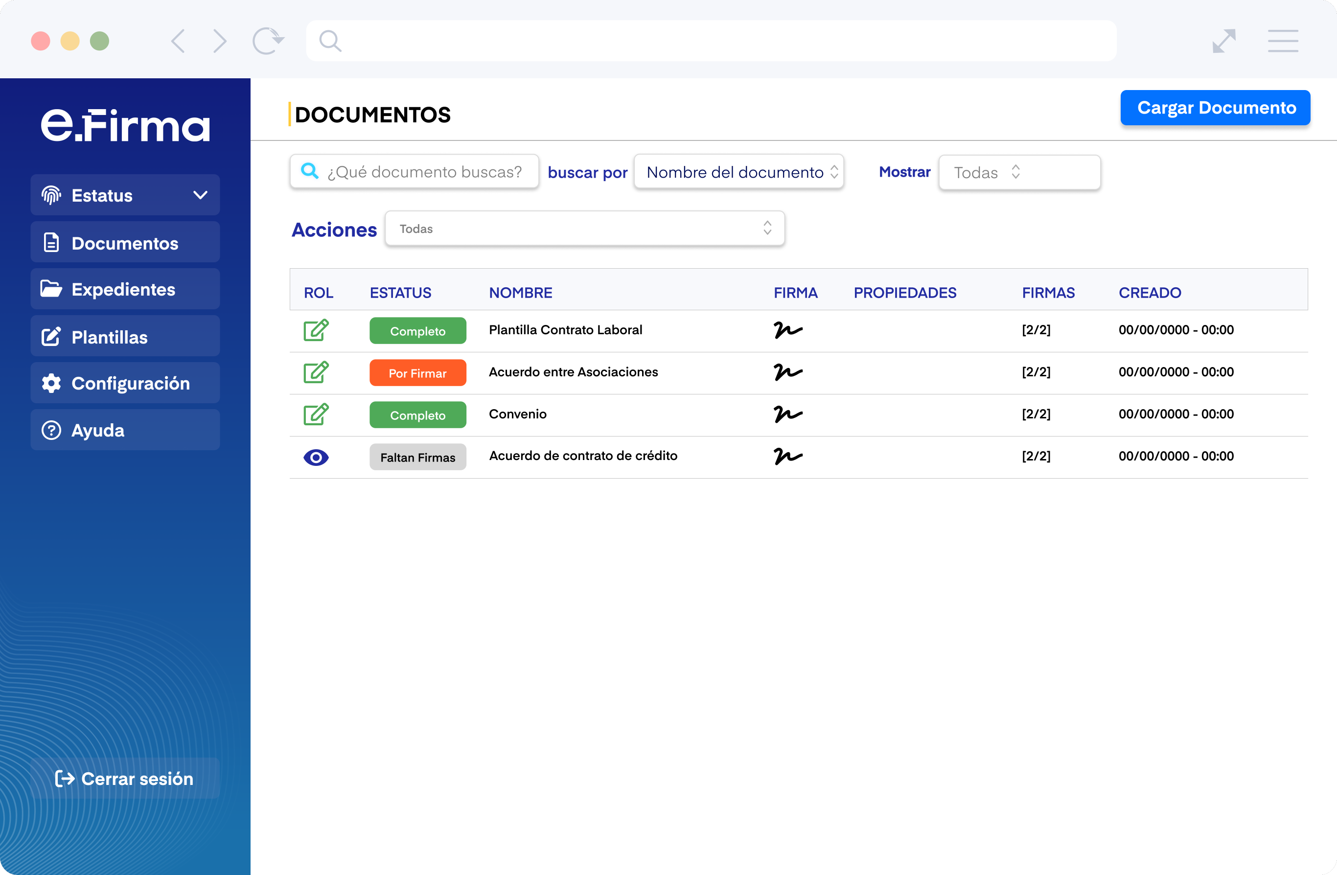The image size is (1337, 875).
Task: Click created date of Acuerdo entre Asociaciones
Action: [1176, 372]
